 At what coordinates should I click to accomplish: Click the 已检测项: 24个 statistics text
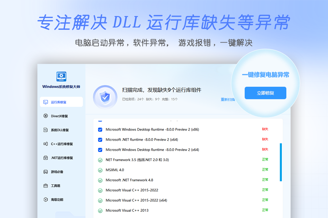(x=133, y=99)
